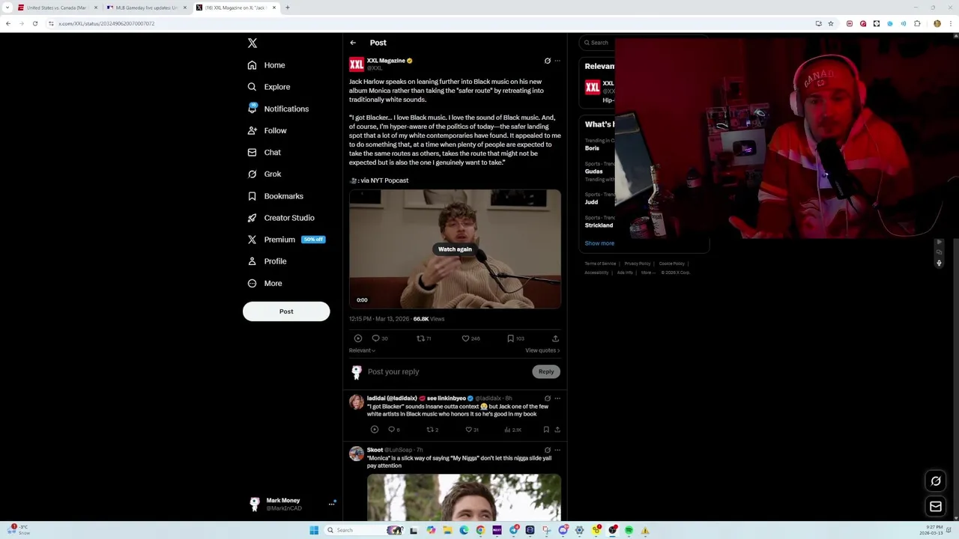The height and width of the screenshot is (539, 959).
Task: Reply to the XXL post (30 replies)
Action: coord(380,338)
